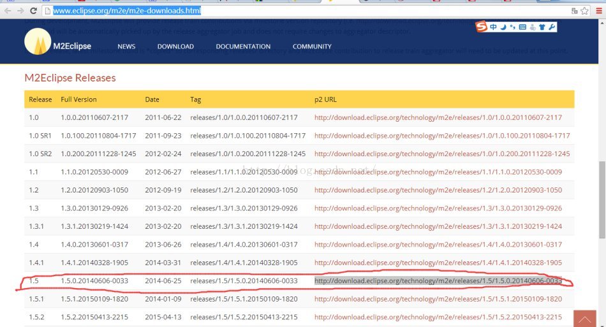This screenshot has width=606, height=327.
Task: Open highlighted p2 URL for 1.5.0.20140606-0033
Action: (x=438, y=280)
